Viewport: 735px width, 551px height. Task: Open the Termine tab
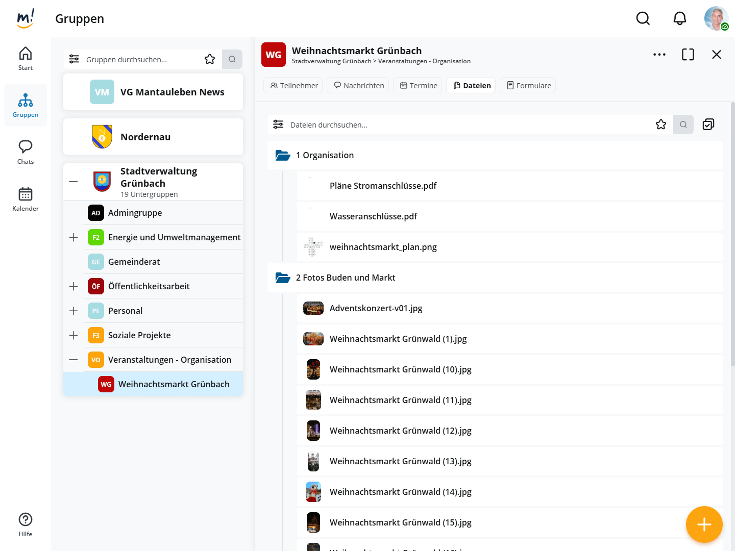point(419,86)
